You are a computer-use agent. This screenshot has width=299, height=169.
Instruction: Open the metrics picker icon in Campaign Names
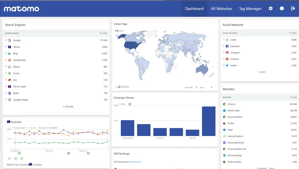[130, 104]
